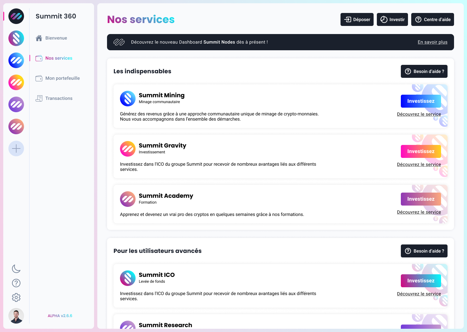Open the dark Summit 360 logo in the left rail
Viewport: 467px width, 332px height.
[x=16, y=16]
